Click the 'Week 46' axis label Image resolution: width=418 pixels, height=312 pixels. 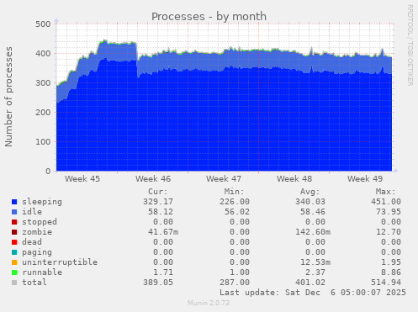click(x=153, y=179)
